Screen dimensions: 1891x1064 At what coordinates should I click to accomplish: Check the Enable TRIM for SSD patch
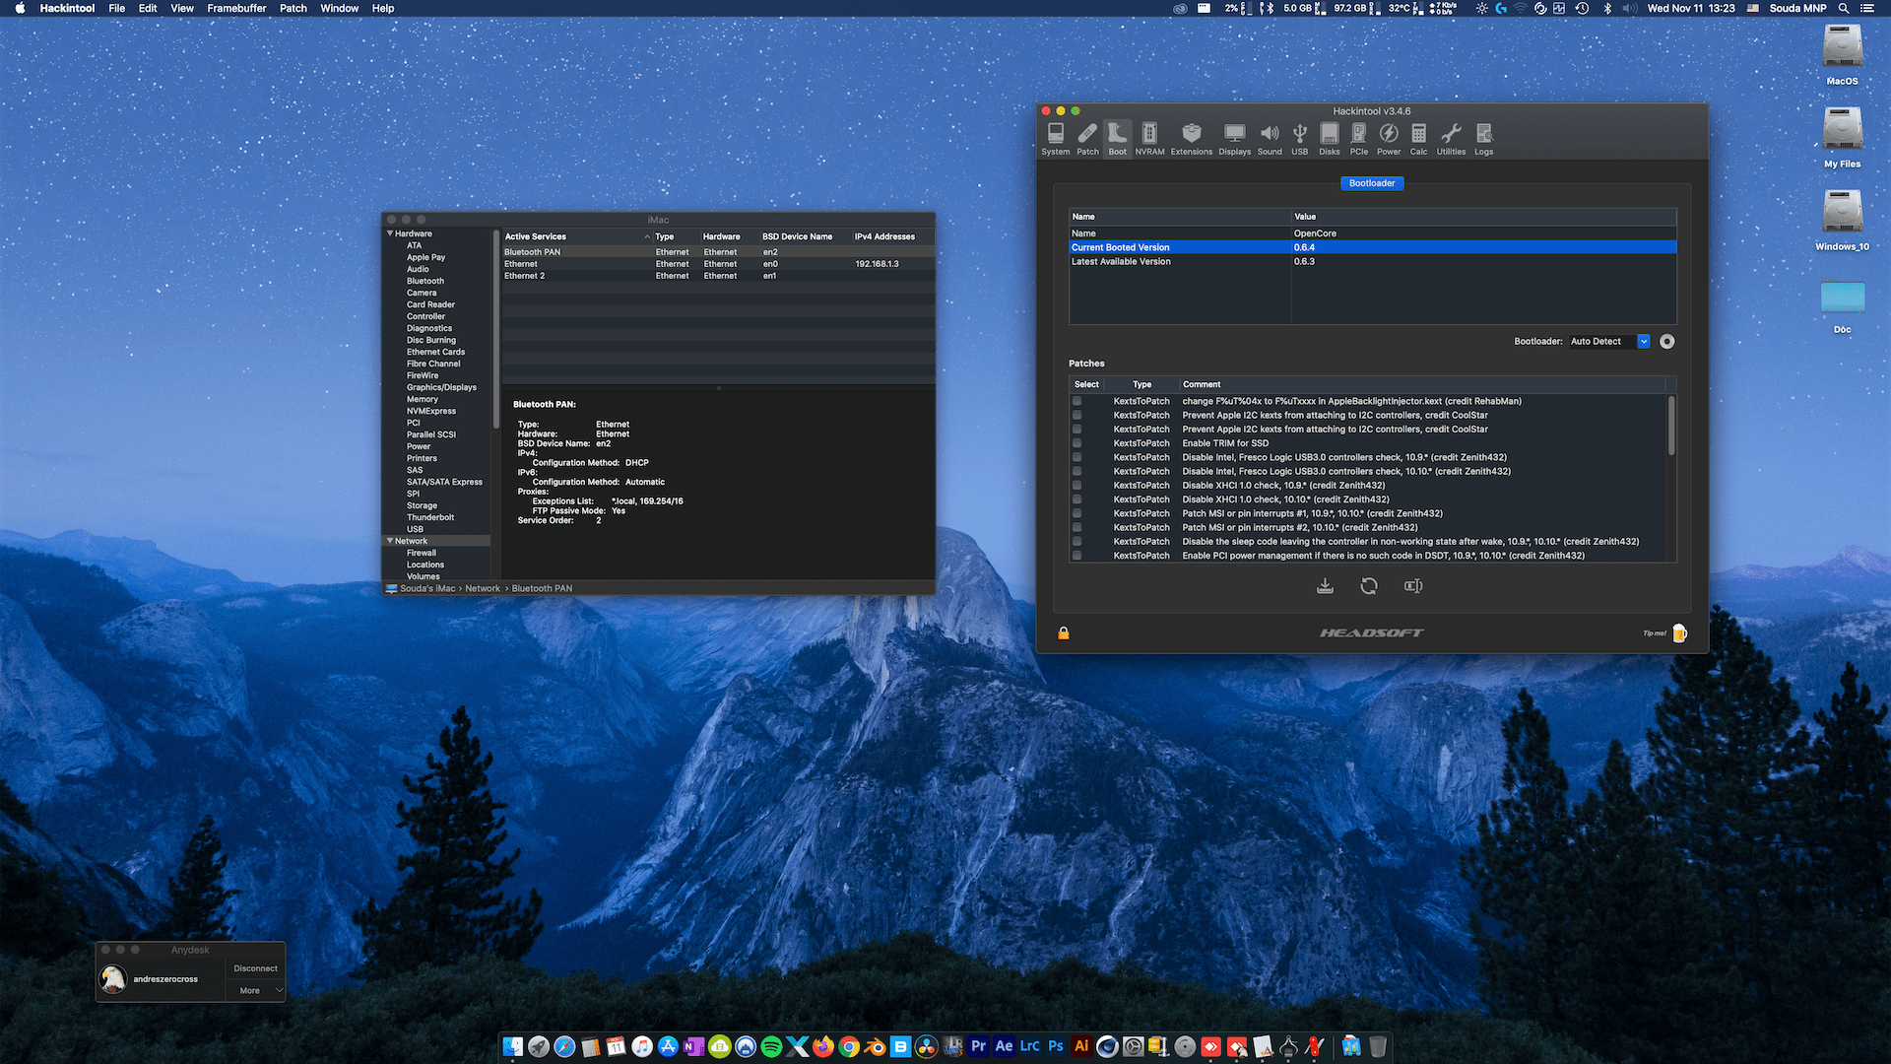coord(1076,443)
